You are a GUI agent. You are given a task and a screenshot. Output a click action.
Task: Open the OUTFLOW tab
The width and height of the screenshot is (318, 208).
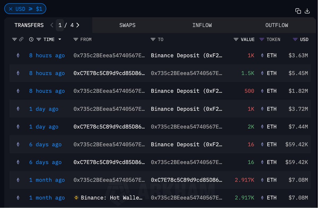[277, 25]
